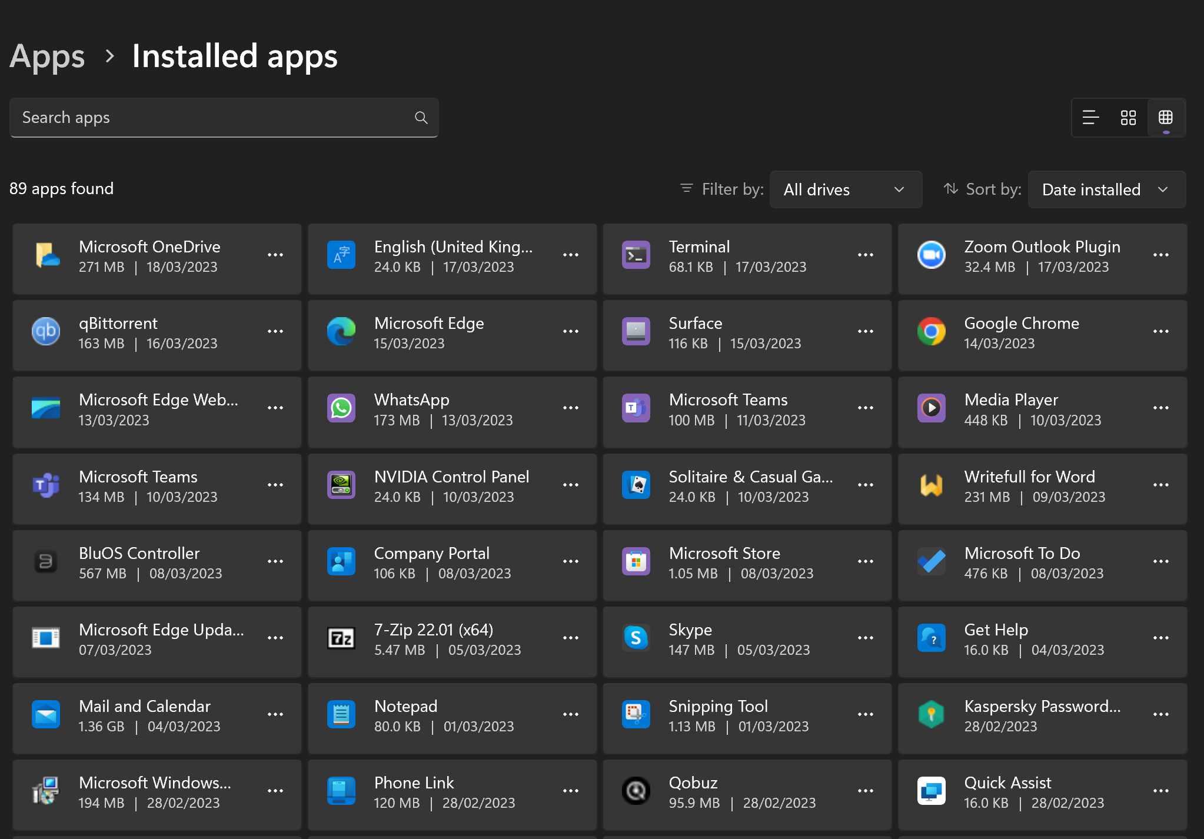Open more options for Writefull for Word
The width and height of the screenshot is (1204, 839).
1161,485
